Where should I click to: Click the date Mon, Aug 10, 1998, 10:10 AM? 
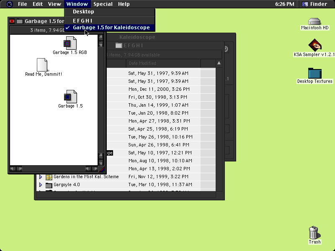click(160, 161)
